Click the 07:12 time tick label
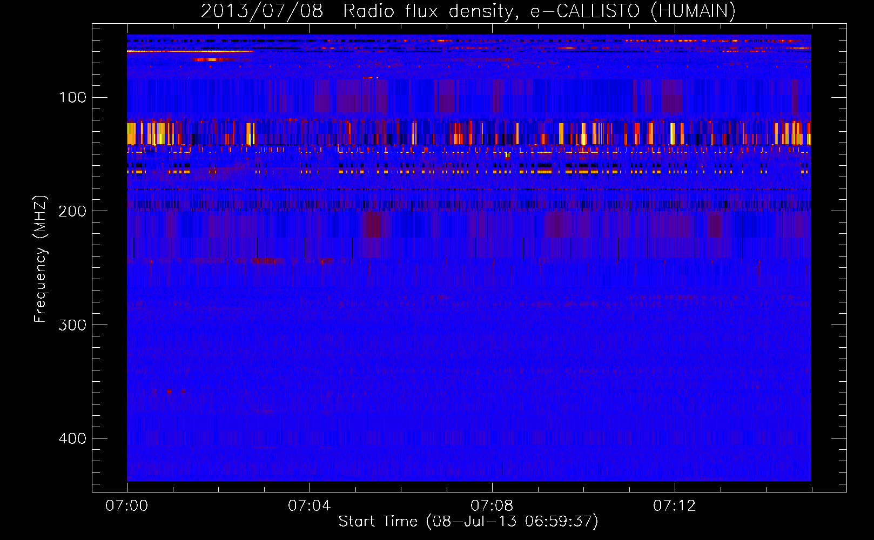Screen dimensions: 874x540 pos(675,506)
